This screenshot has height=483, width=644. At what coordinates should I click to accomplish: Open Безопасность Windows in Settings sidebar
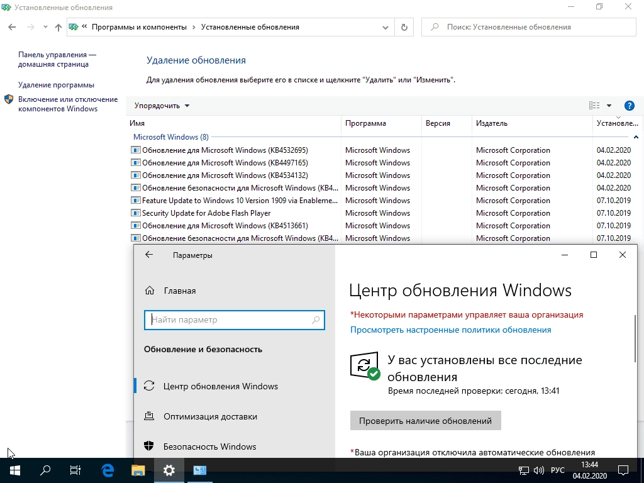pyautogui.click(x=234, y=447)
